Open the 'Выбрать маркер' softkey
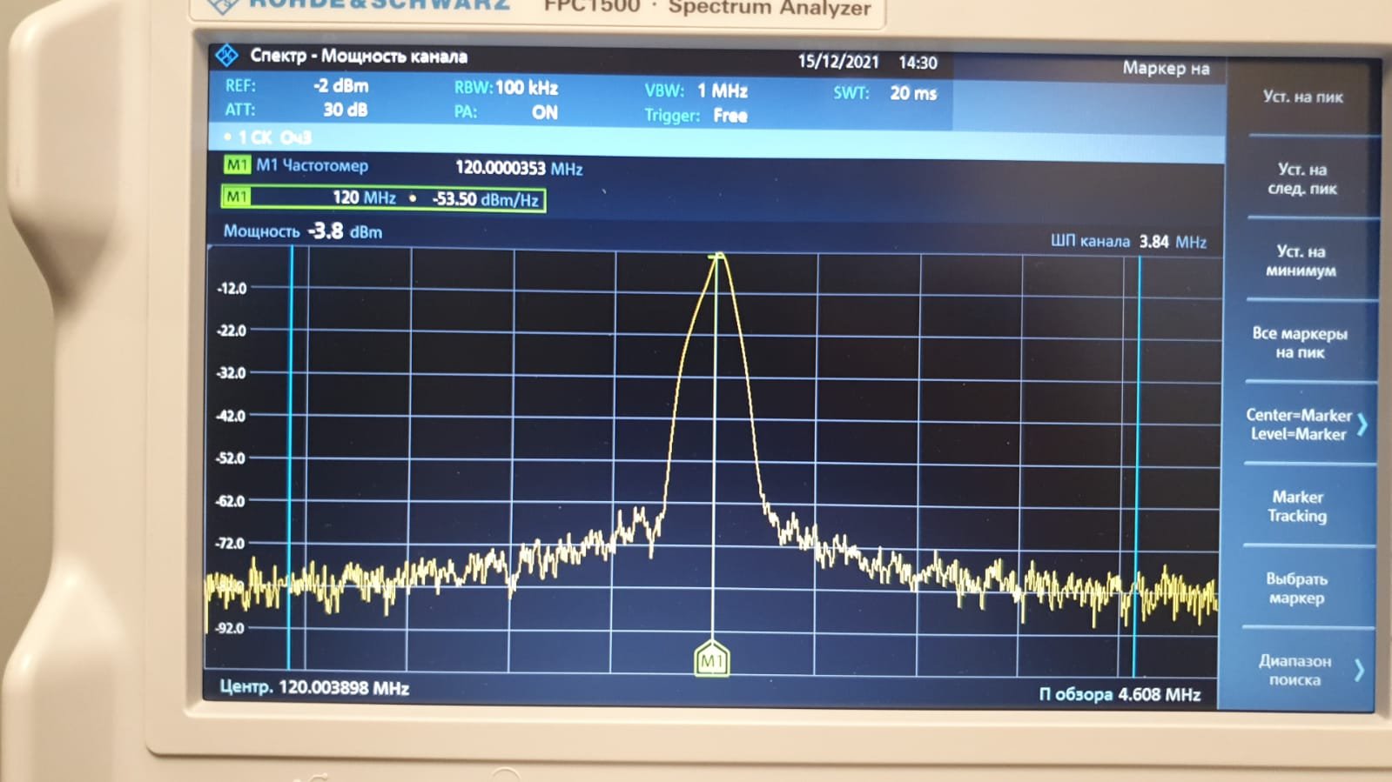The height and width of the screenshot is (782, 1392). 1296,588
